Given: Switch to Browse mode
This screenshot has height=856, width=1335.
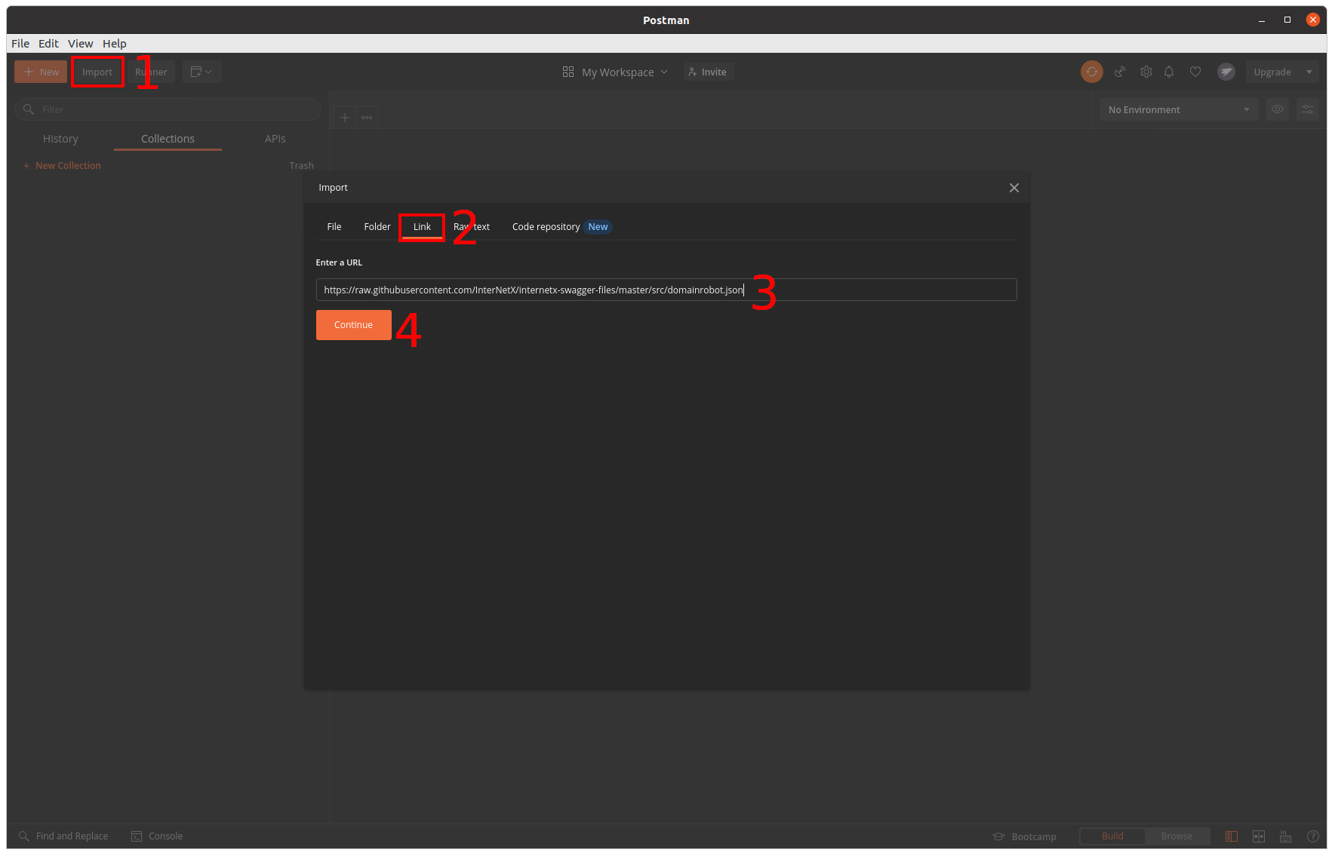Looking at the screenshot, I should click(1177, 836).
